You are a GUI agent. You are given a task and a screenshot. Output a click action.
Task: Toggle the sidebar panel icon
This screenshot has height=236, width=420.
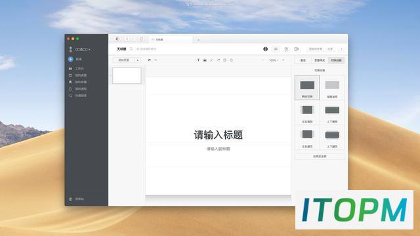point(117,39)
